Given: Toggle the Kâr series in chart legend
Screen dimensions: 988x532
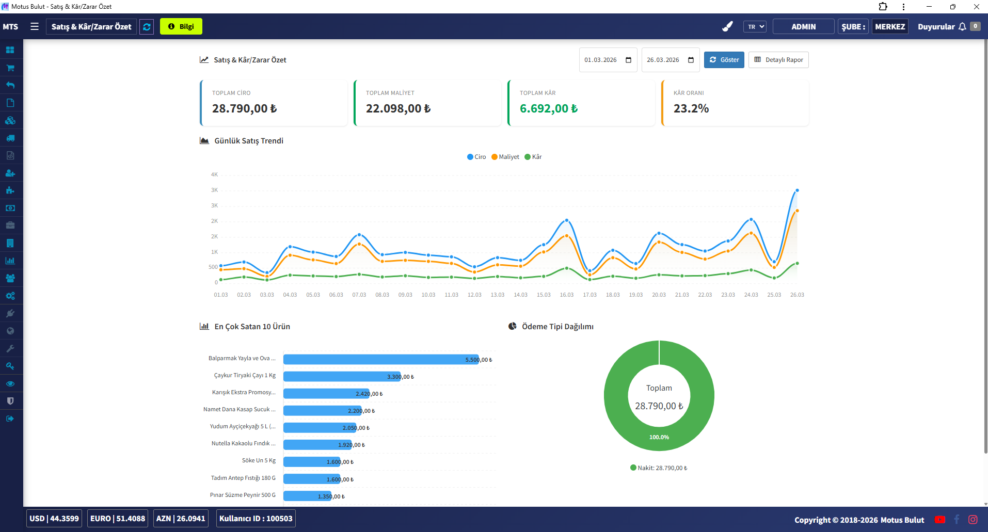Looking at the screenshot, I should pos(533,157).
